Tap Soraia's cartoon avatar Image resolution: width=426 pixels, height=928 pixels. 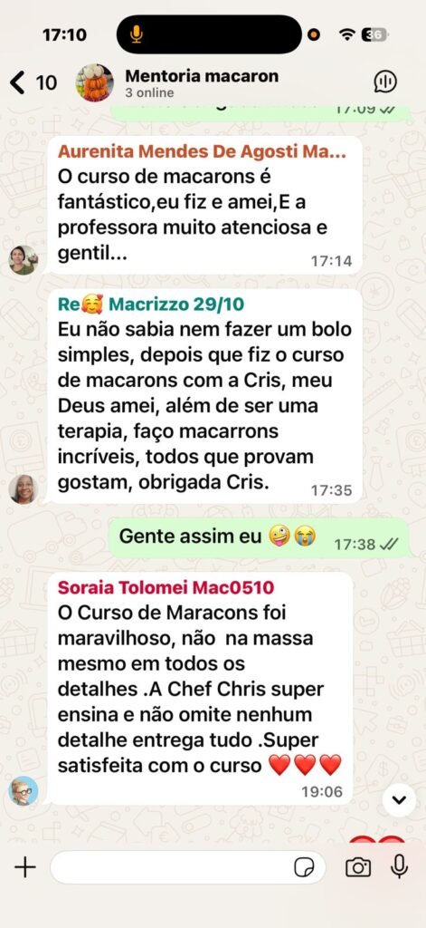(x=24, y=790)
